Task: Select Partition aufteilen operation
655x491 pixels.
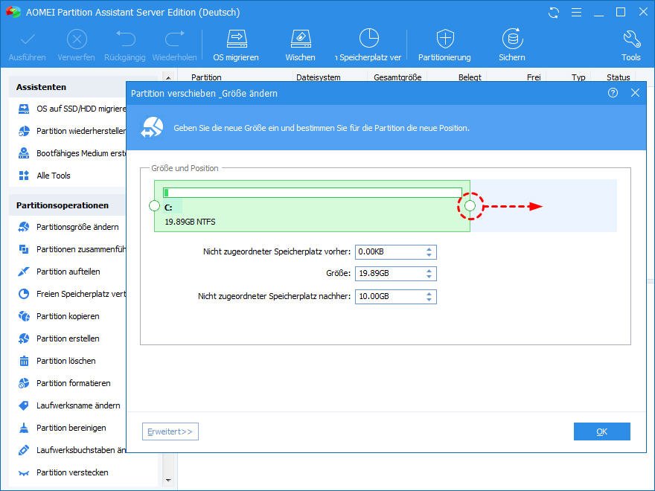Action: [60, 272]
